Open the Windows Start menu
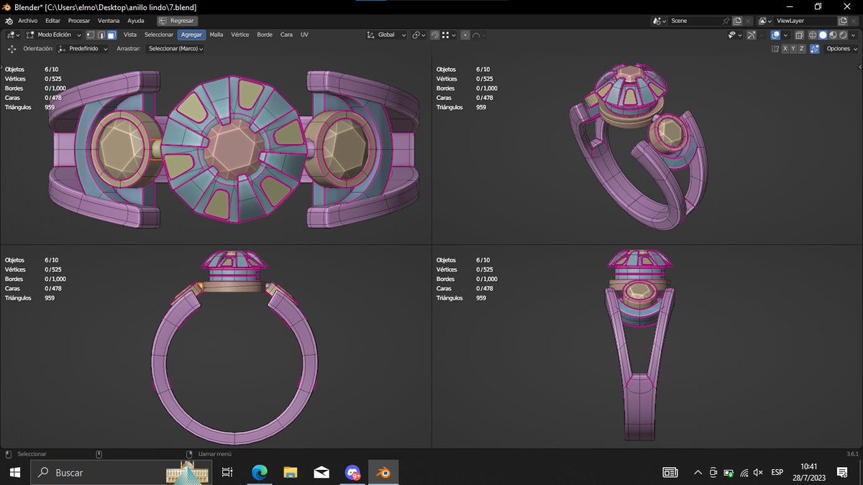The width and height of the screenshot is (863, 485). [14, 472]
